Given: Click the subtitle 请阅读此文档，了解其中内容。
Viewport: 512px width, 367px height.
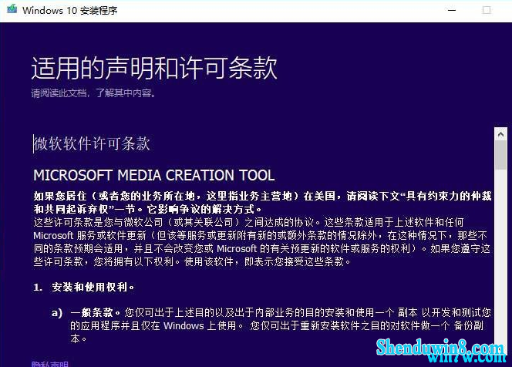Looking at the screenshot, I should tap(94, 93).
